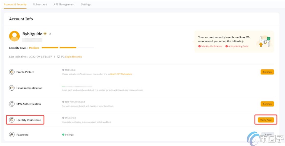The image size is (285, 146).
Task: Click the Password label
Action: [x=22, y=135]
